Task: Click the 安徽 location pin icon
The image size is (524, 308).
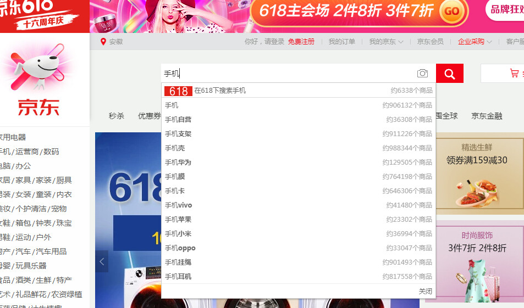Action: tap(103, 42)
